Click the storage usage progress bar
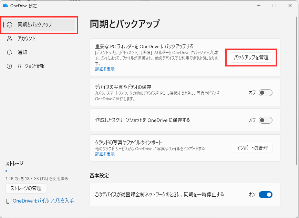 (40, 171)
